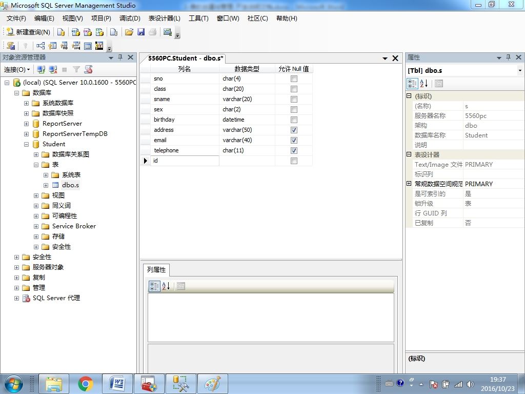The image size is (525, 394).
Task: Toggle Allow Nulls for the birthday column
Action: tap(294, 120)
